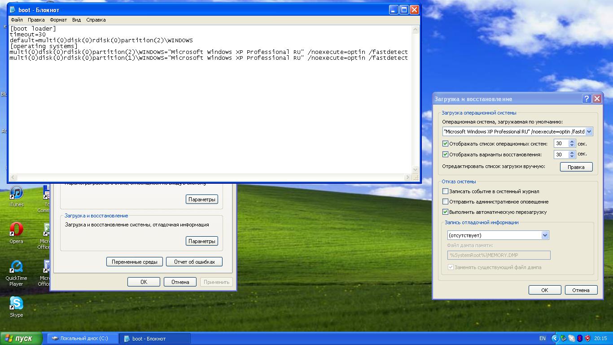The image size is (613, 345).
Task: Click the seconds field for operating systems list
Action: pyautogui.click(x=561, y=144)
